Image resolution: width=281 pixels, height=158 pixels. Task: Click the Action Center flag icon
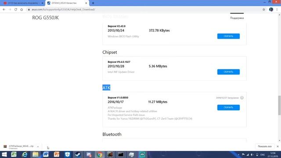coord(243,154)
